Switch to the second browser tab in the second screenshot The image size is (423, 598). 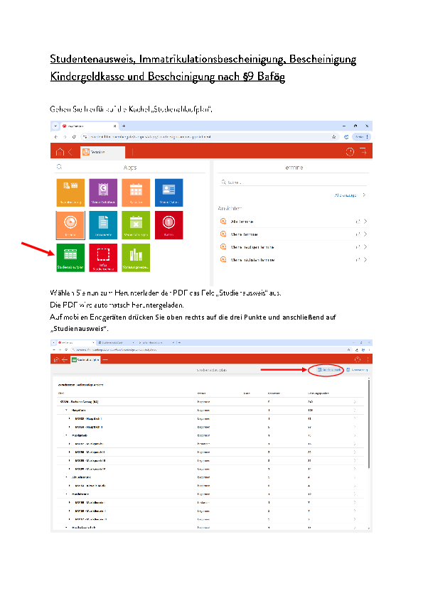click(115, 343)
